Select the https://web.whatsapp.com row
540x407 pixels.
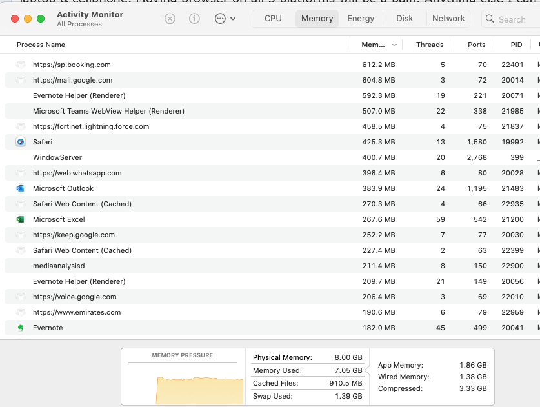click(272, 173)
